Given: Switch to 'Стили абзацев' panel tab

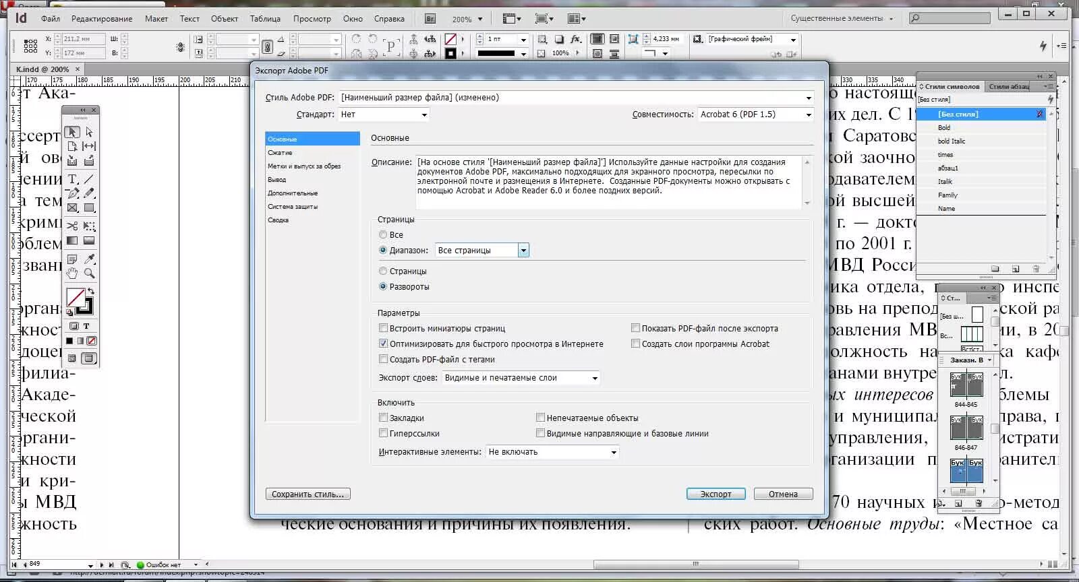Looking at the screenshot, I should pyautogui.click(x=1010, y=87).
